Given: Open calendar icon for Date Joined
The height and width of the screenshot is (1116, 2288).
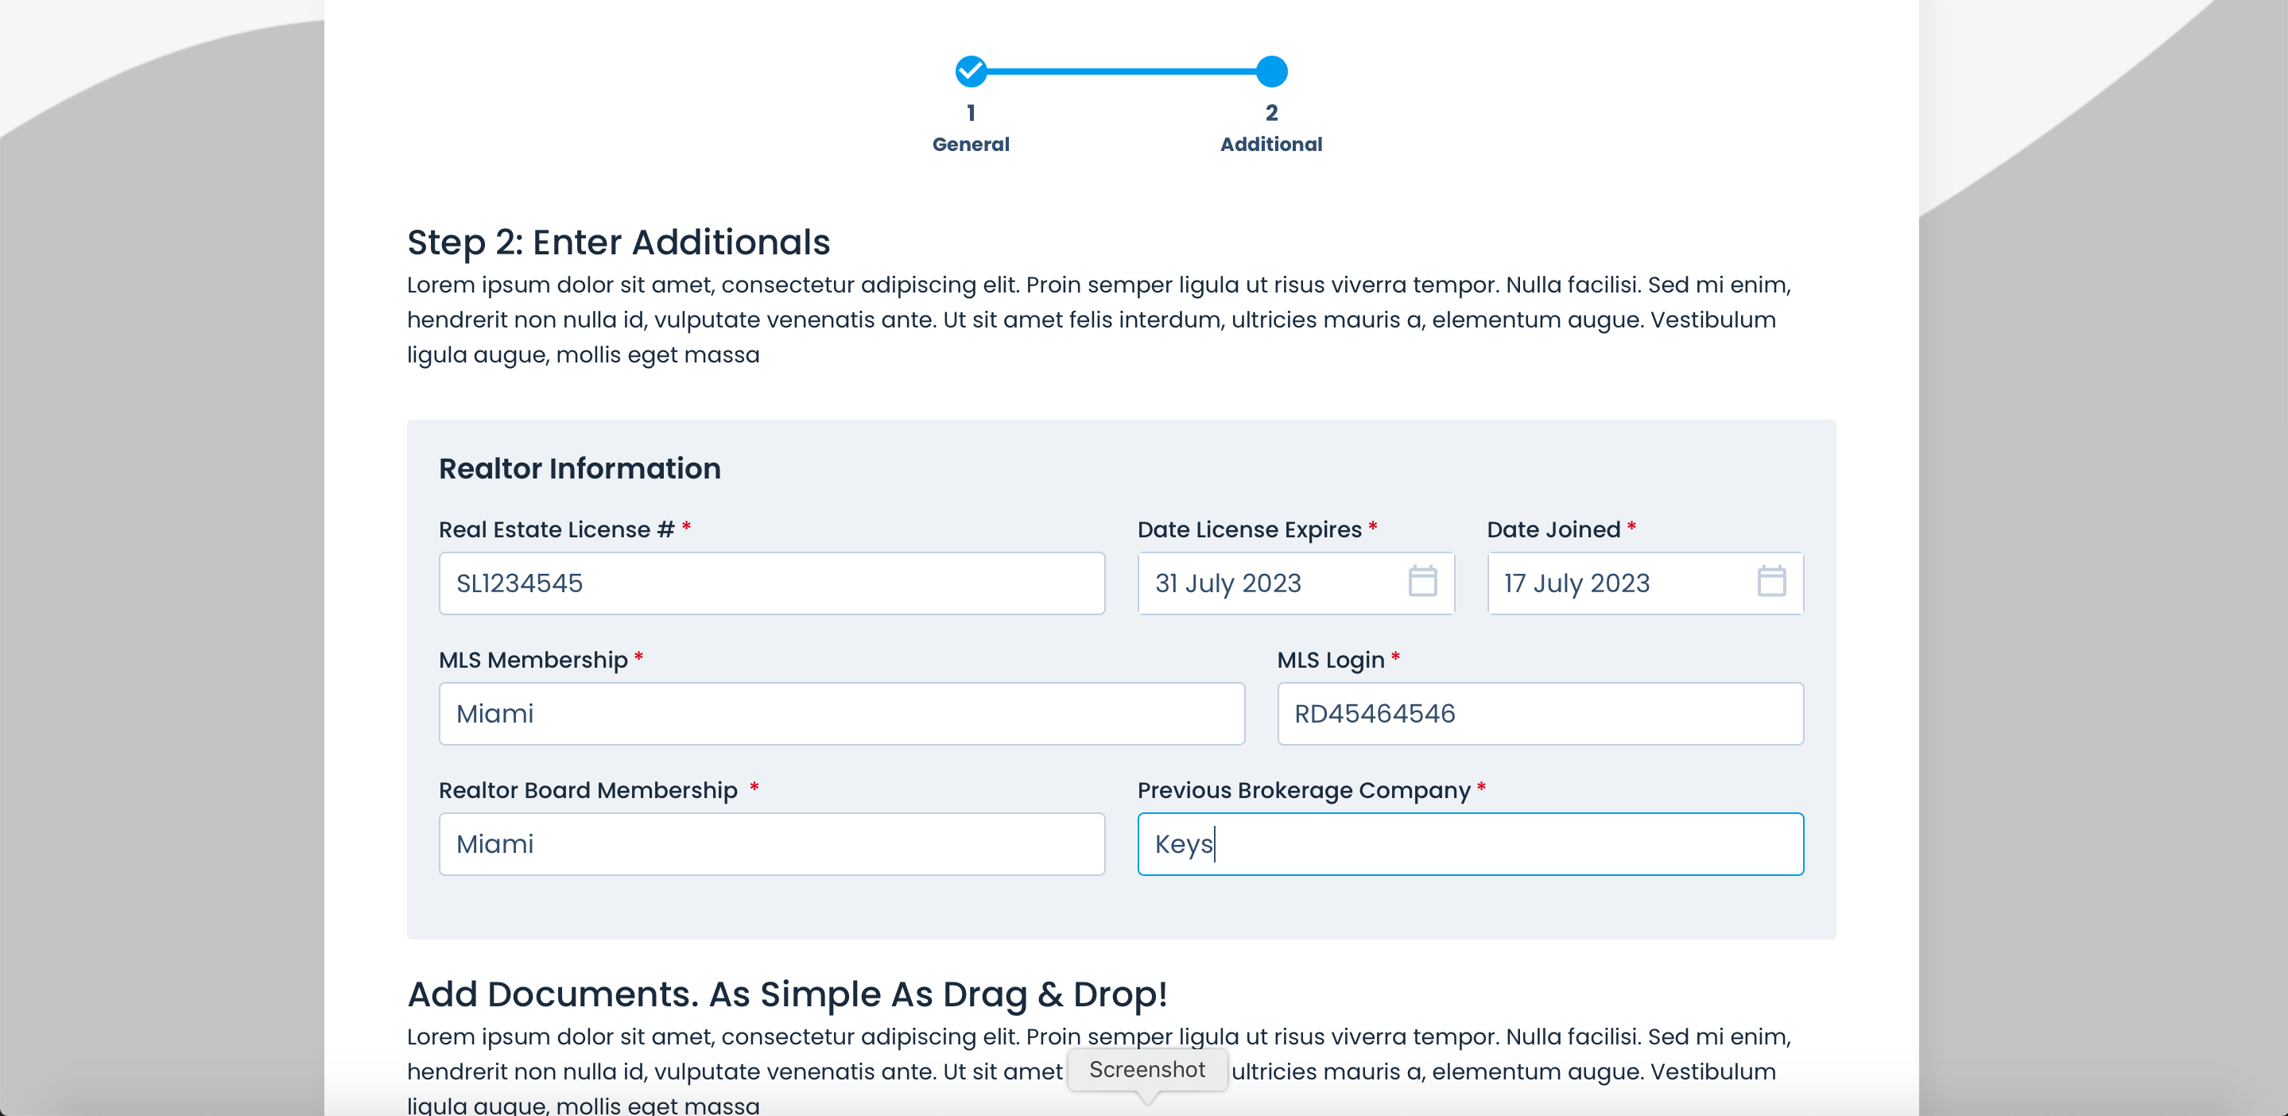Looking at the screenshot, I should (1771, 582).
